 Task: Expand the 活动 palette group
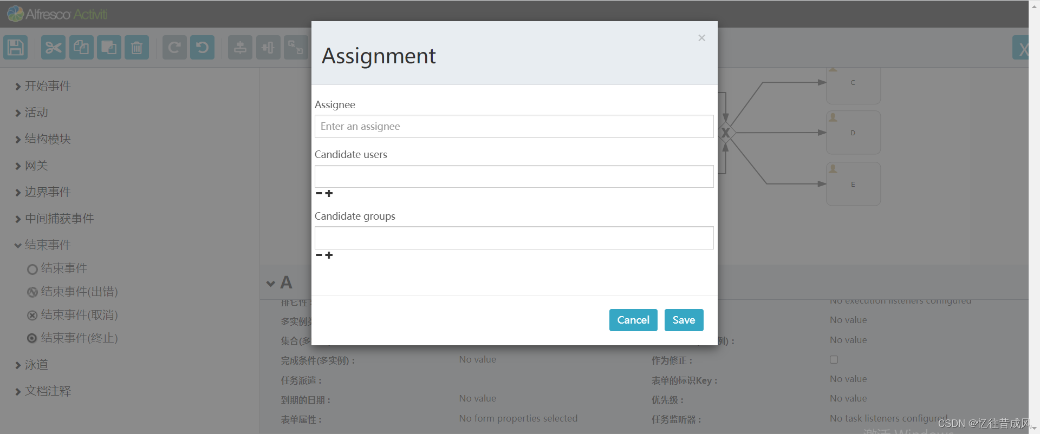tap(31, 113)
